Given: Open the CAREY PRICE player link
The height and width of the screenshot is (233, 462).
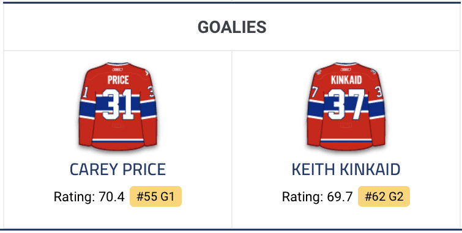Looking at the screenshot, I should 117,169.
